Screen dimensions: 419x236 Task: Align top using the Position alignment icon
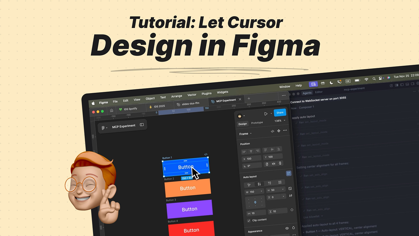[265, 150]
